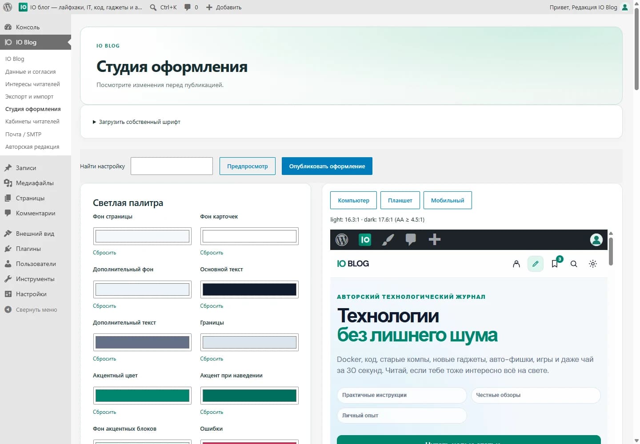Open Акцентный цвет green swatch

click(x=142, y=396)
